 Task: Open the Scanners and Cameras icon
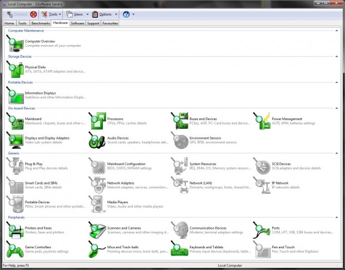97,230
